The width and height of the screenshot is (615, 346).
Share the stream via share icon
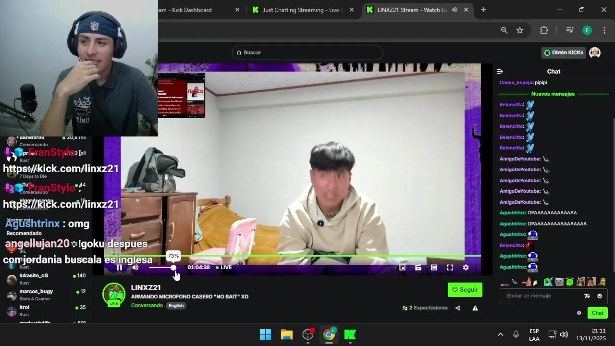pos(458,308)
